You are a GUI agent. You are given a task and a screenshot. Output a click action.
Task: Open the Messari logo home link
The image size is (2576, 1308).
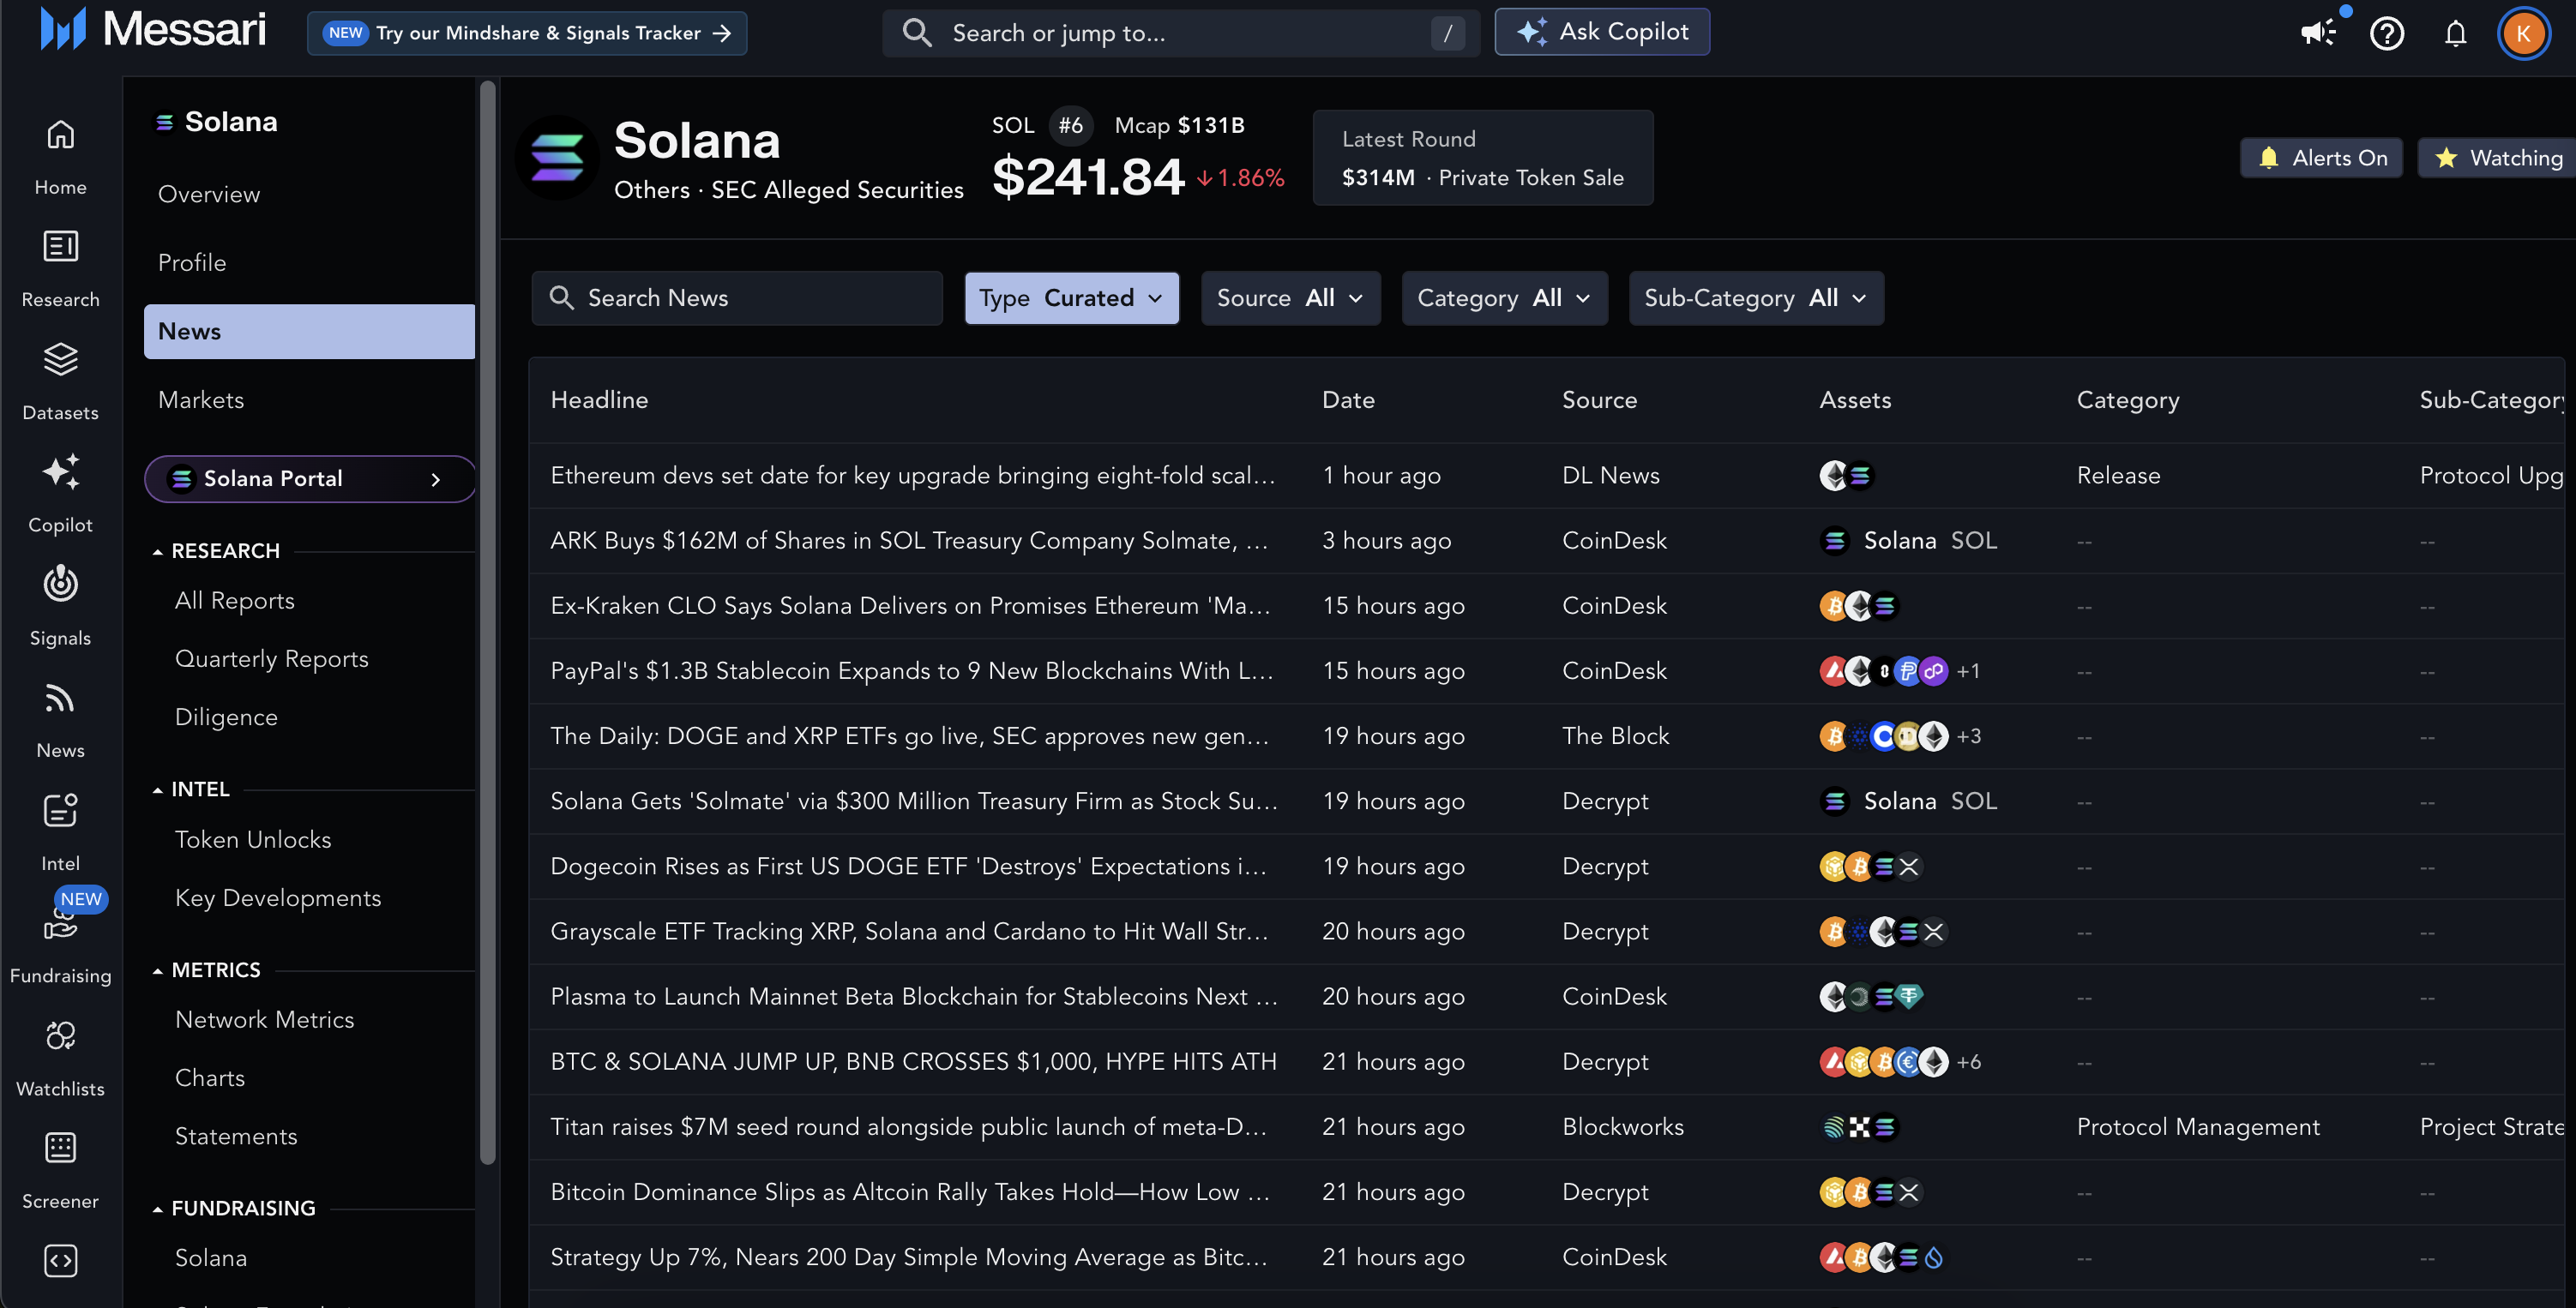coord(153,30)
